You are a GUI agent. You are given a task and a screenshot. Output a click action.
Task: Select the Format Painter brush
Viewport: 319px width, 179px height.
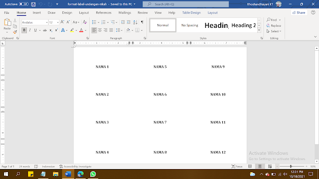(15, 32)
